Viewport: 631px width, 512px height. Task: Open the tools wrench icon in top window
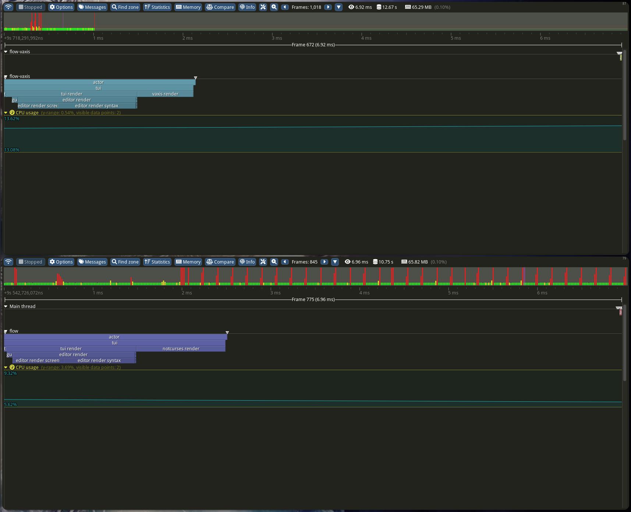click(263, 7)
